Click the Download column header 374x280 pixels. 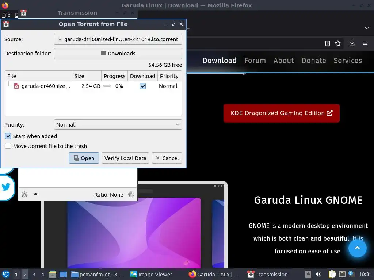tap(142, 76)
